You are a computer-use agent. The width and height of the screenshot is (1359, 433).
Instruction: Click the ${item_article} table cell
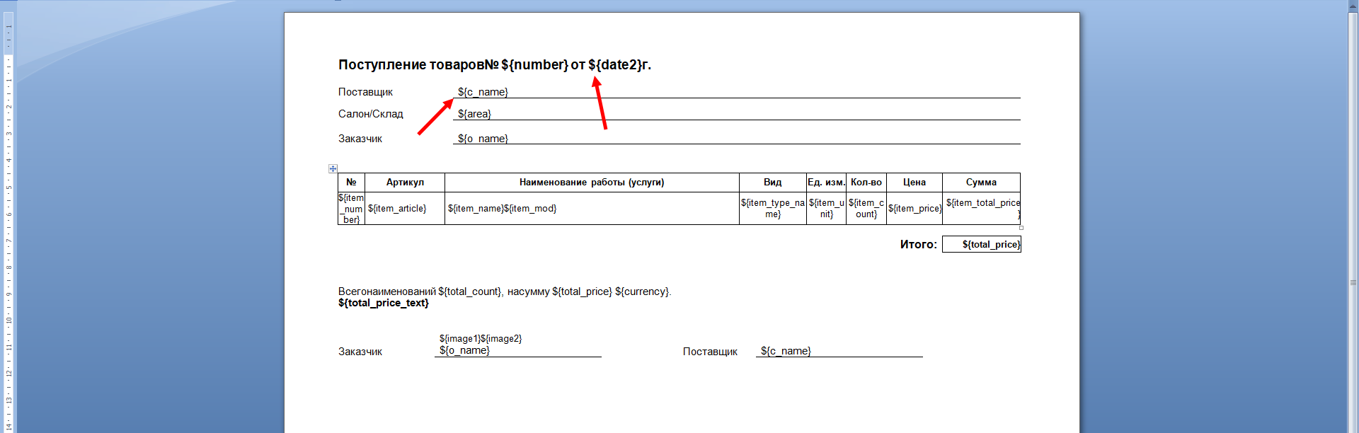point(397,209)
